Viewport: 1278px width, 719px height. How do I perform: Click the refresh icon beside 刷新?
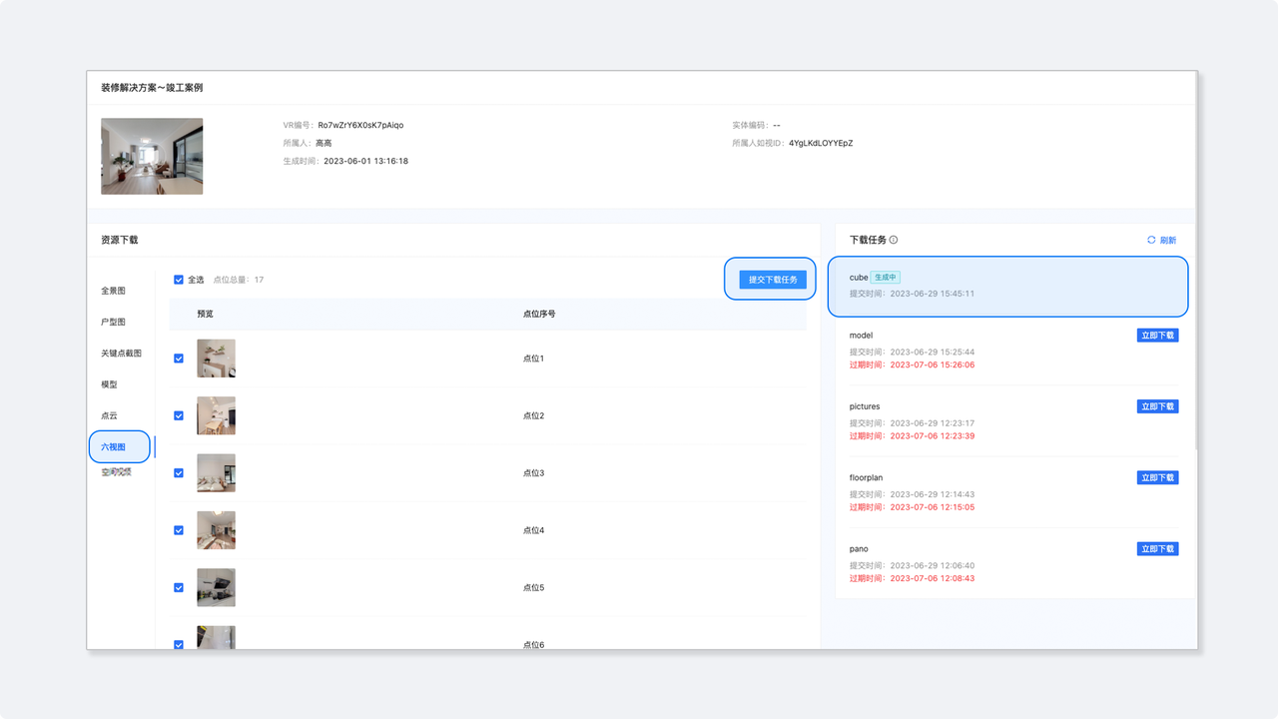click(1151, 240)
